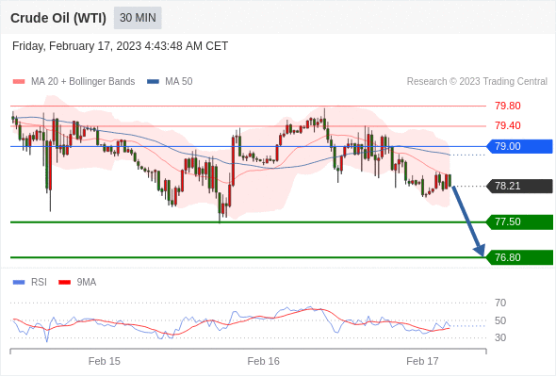The width and height of the screenshot is (556, 377).
Task: Click the 9MA legend label
Action: 86,283
